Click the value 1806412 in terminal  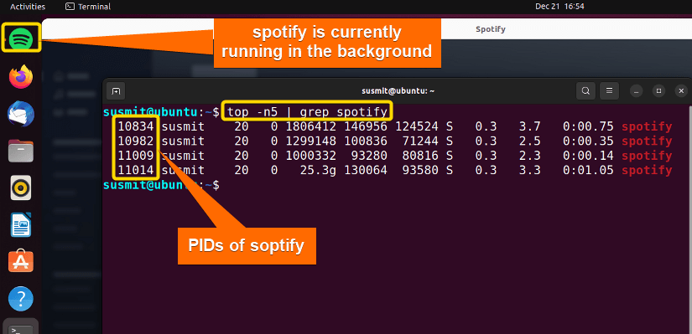coord(310,127)
